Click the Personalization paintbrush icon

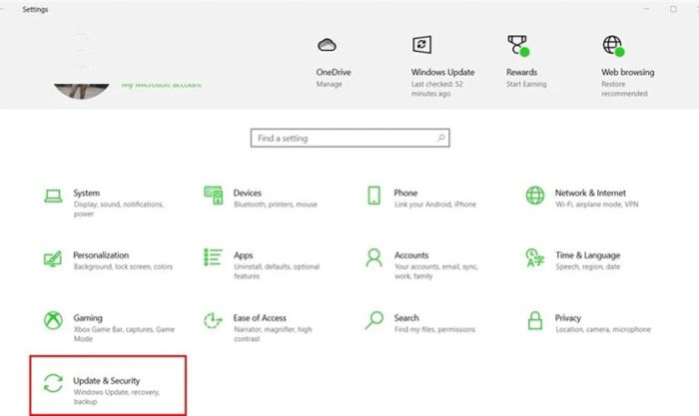click(x=53, y=258)
